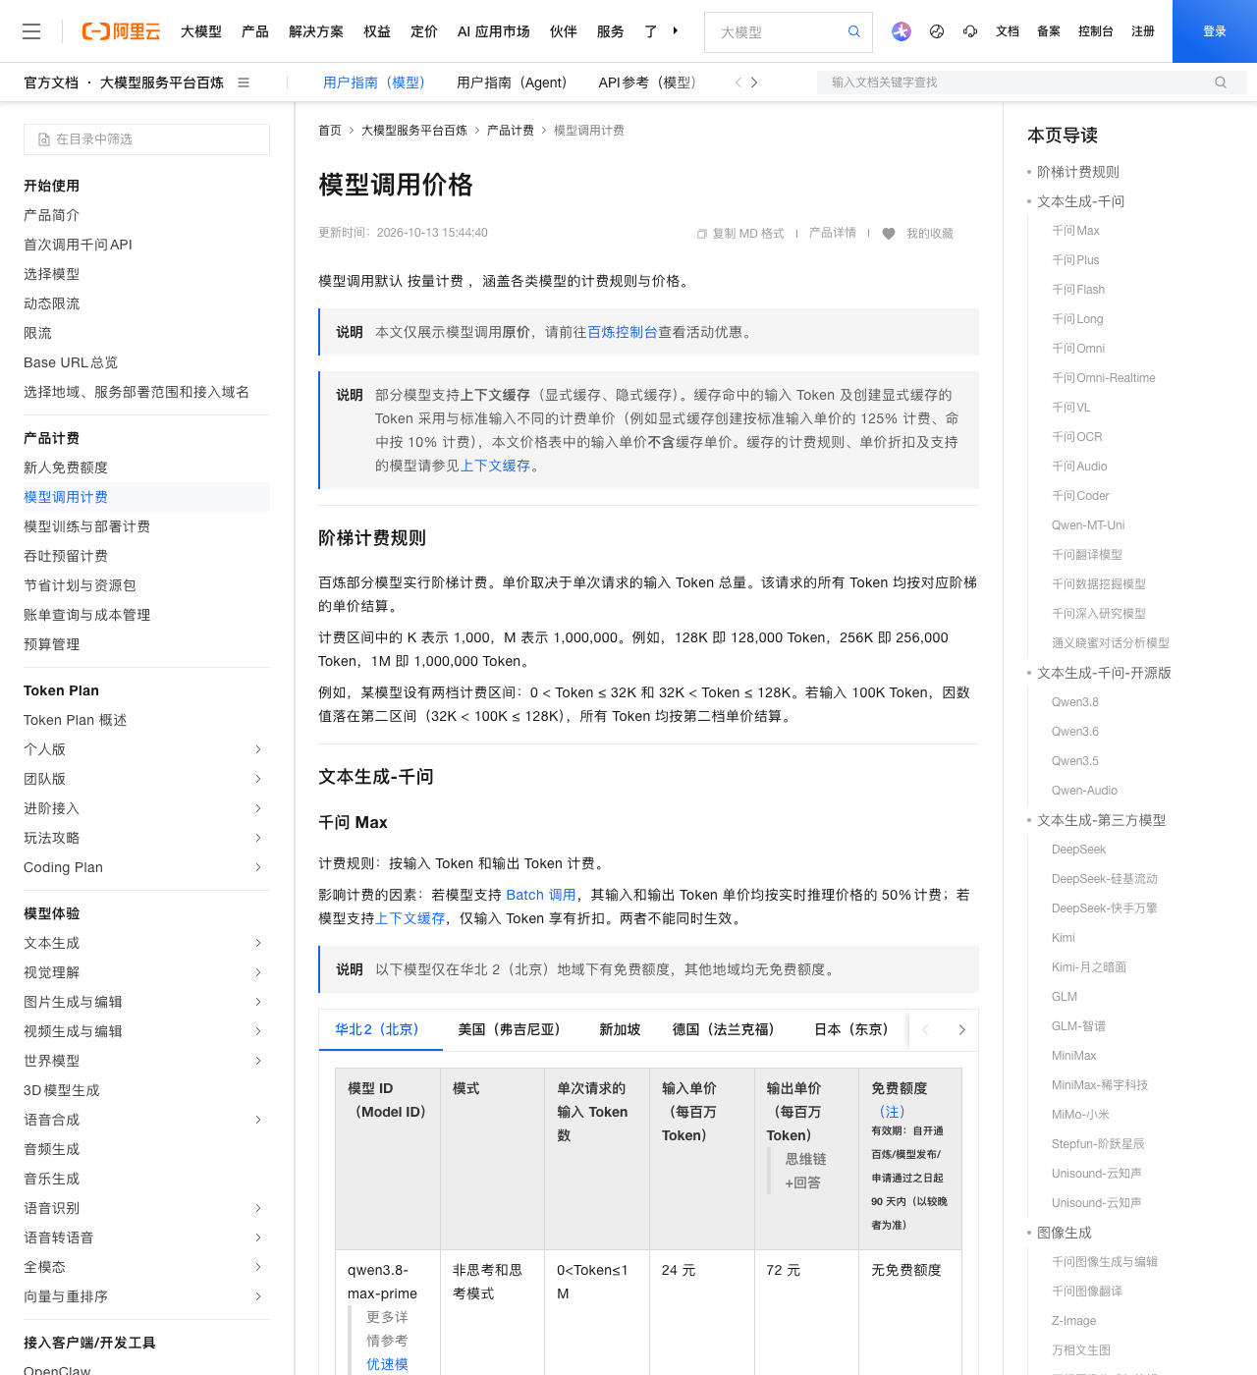Screen dimensions: 1257x1375
Task: Click breadcrumb 产品计费
Action: [511, 131]
